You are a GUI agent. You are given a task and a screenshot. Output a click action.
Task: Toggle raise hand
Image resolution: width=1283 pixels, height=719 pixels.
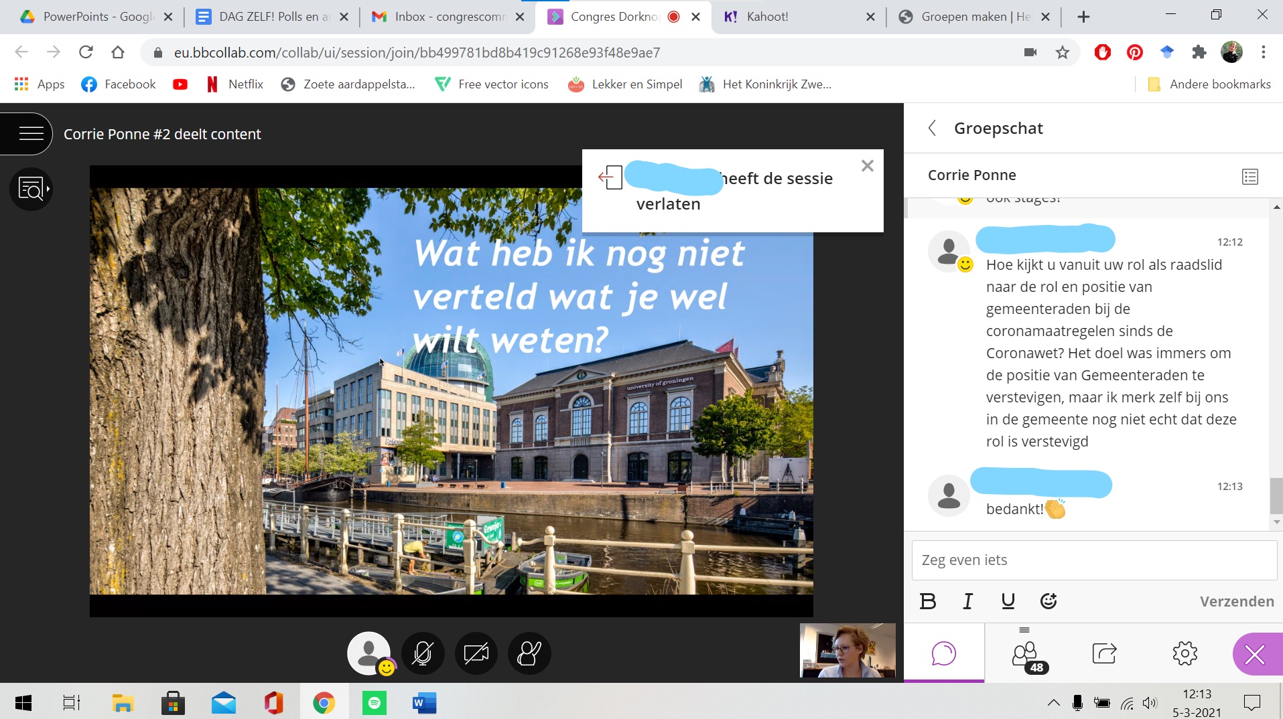(529, 653)
